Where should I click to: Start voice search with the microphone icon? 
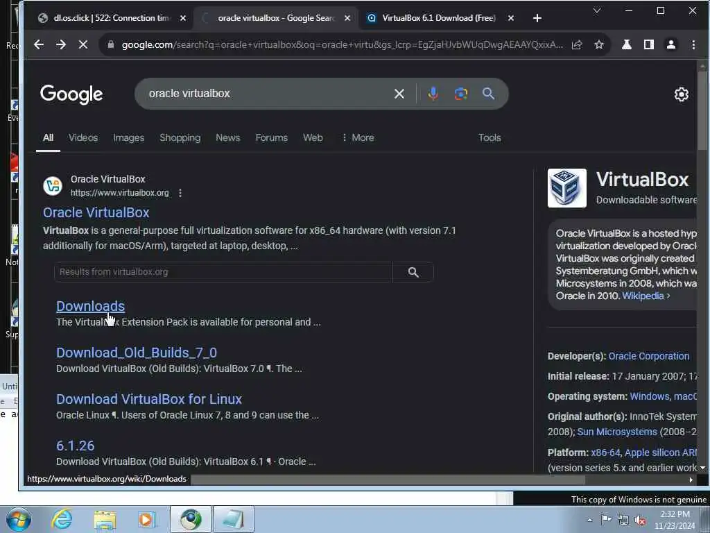click(x=433, y=94)
